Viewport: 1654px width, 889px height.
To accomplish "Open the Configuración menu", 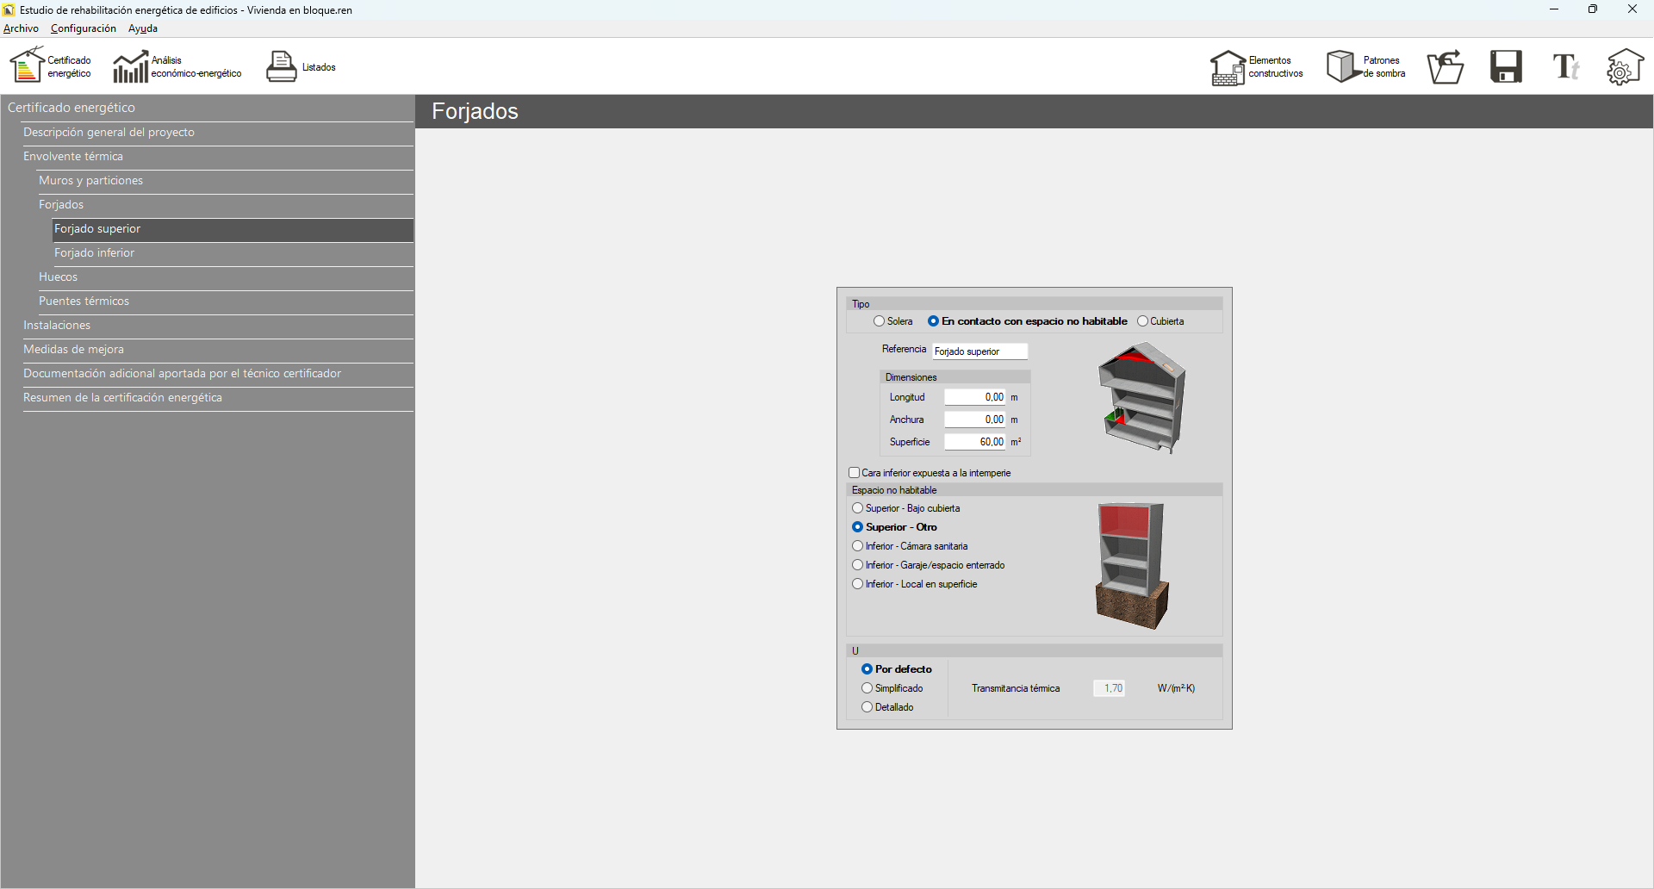I will coord(84,28).
